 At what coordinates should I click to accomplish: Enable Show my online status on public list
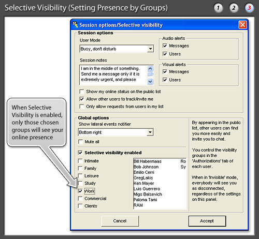(x=82, y=92)
